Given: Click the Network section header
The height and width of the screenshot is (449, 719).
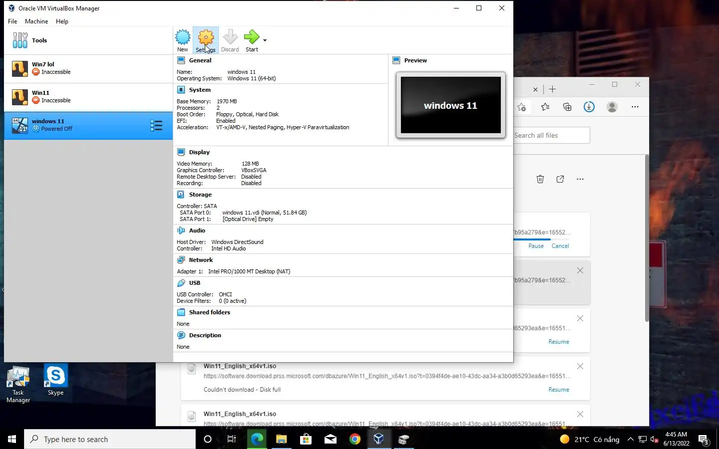Looking at the screenshot, I should point(201,260).
